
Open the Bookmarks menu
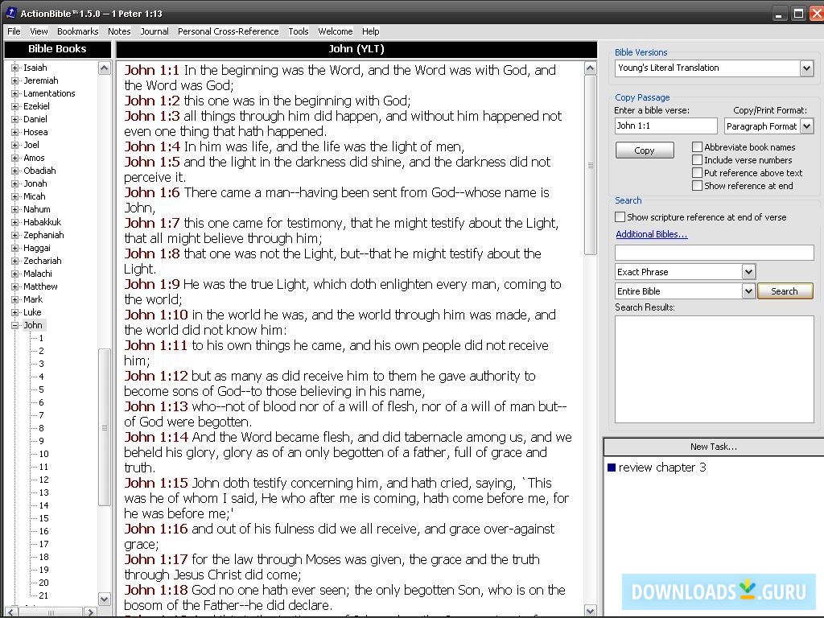[78, 31]
